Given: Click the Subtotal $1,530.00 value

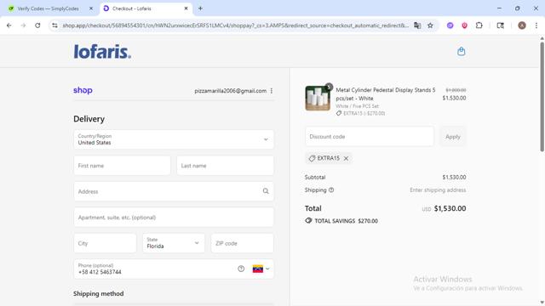Looking at the screenshot, I should click(x=454, y=178).
